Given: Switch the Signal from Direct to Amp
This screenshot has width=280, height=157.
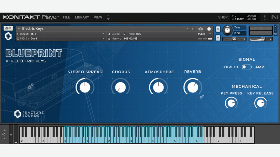Looking at the screenshot, I should [x=247, y=67].
